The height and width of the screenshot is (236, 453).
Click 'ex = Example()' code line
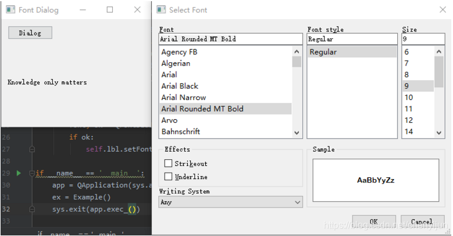coord(81,197)
